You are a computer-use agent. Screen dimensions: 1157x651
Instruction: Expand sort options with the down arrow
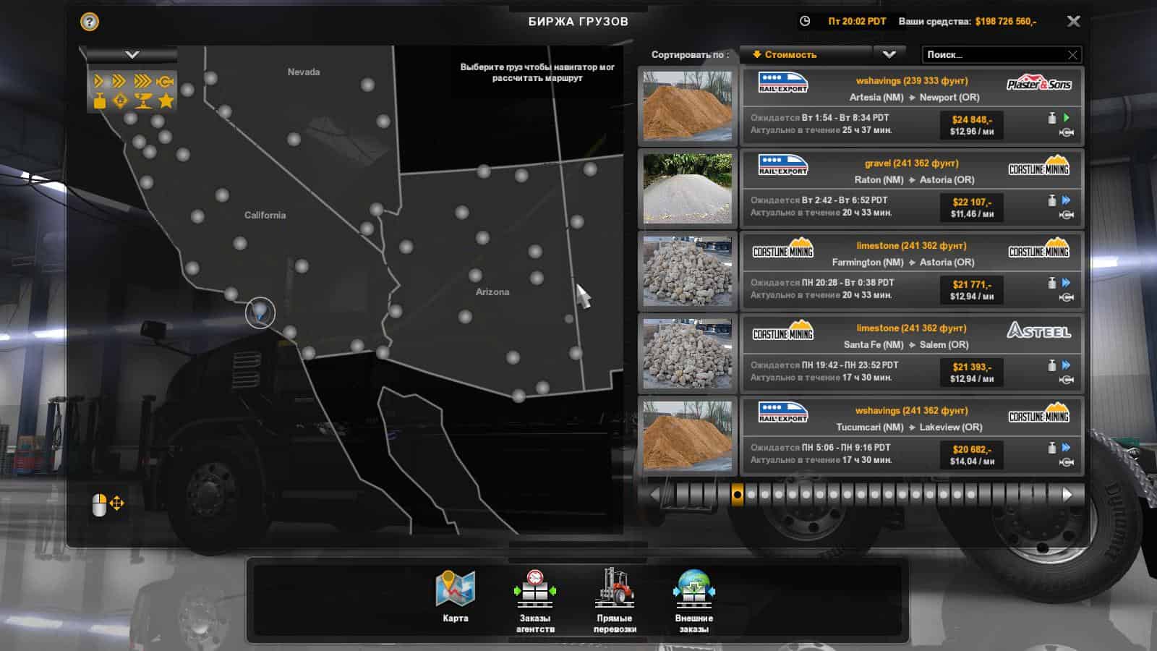pyautogui.click(x=889, y=55)
